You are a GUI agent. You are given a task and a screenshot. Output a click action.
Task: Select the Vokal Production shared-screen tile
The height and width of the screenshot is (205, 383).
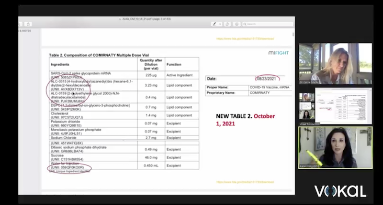point(336,106)
